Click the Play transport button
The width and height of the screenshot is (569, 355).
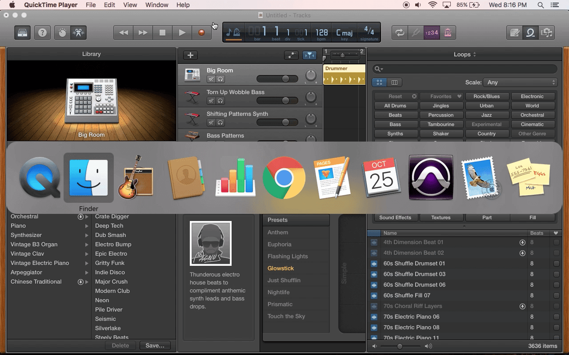tap(182, 32)
